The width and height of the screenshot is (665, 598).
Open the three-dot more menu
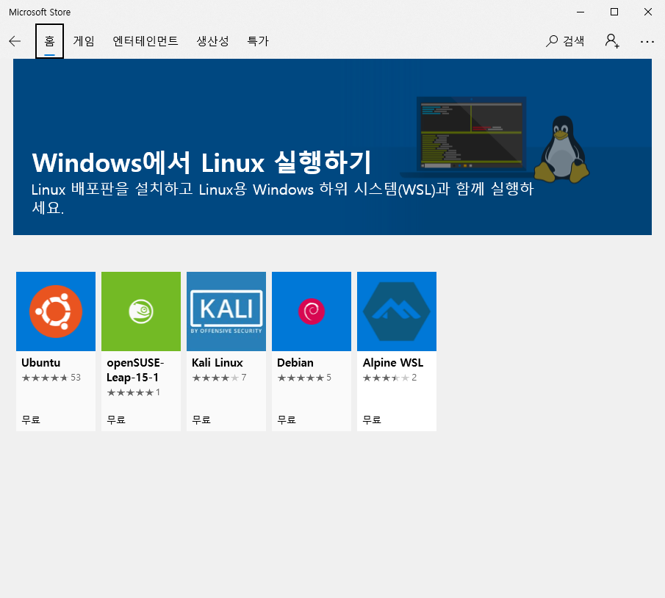pyautogui.click(x=647, y=42)
